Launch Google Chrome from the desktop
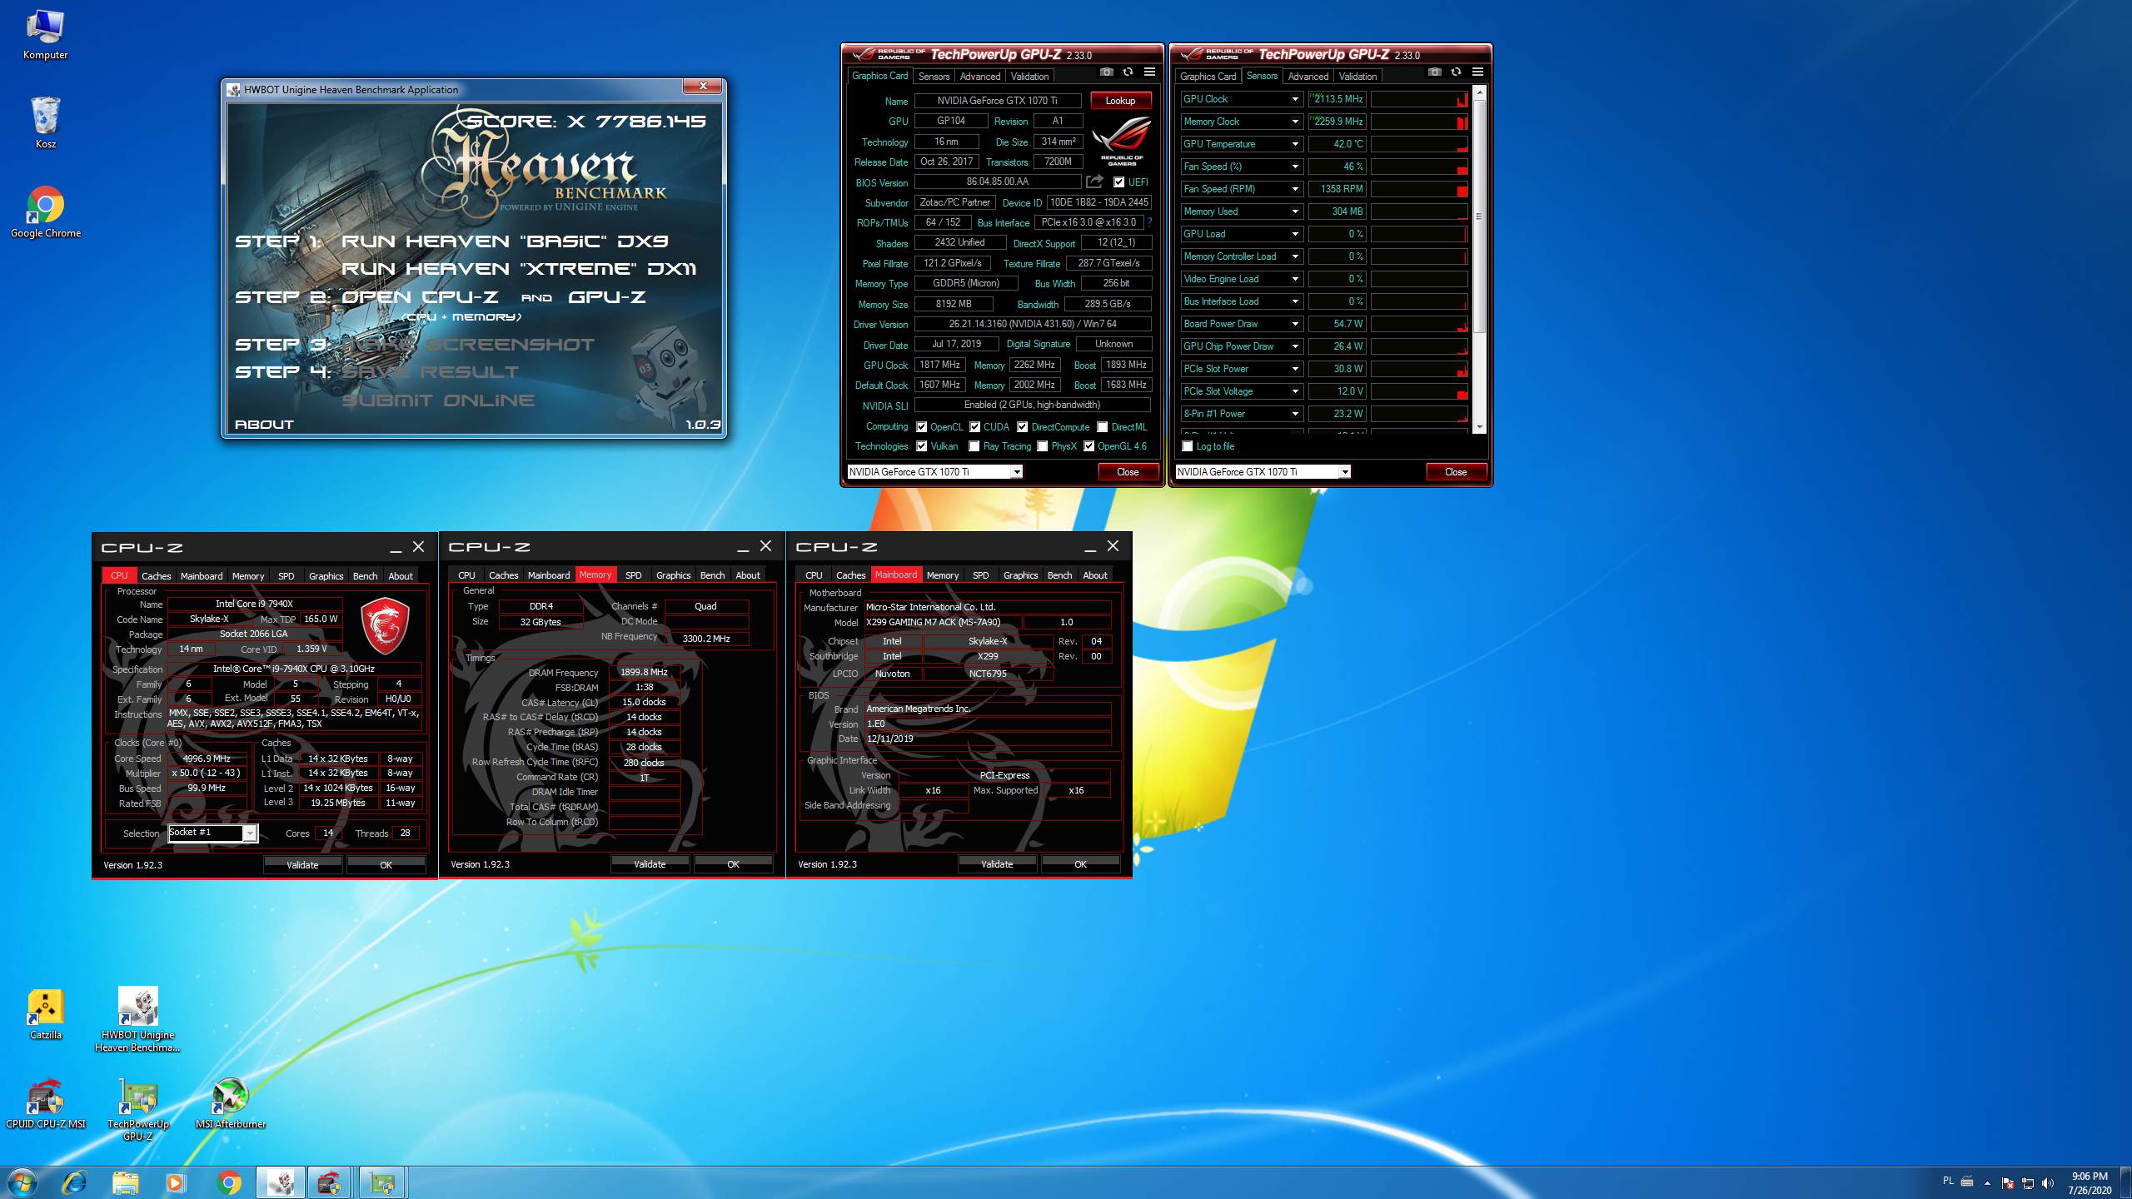The width and height of the screenshot is (2132, 1199). pyautogui.click(x=45, y=212)
